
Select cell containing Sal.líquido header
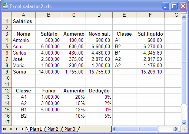pyautogui.click(x=150, y=34)
